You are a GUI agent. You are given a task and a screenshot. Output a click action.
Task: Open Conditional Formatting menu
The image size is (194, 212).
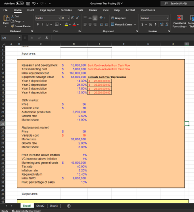[x=180, y=22]
